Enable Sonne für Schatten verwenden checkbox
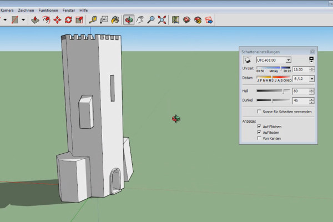 point(259,112)
